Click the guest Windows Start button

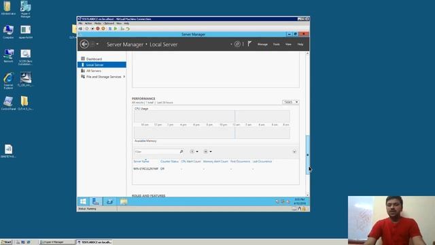coord(83,201)
